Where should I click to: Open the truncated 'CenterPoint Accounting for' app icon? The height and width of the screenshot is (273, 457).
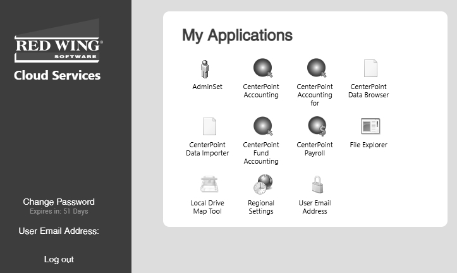click(315, 68)
